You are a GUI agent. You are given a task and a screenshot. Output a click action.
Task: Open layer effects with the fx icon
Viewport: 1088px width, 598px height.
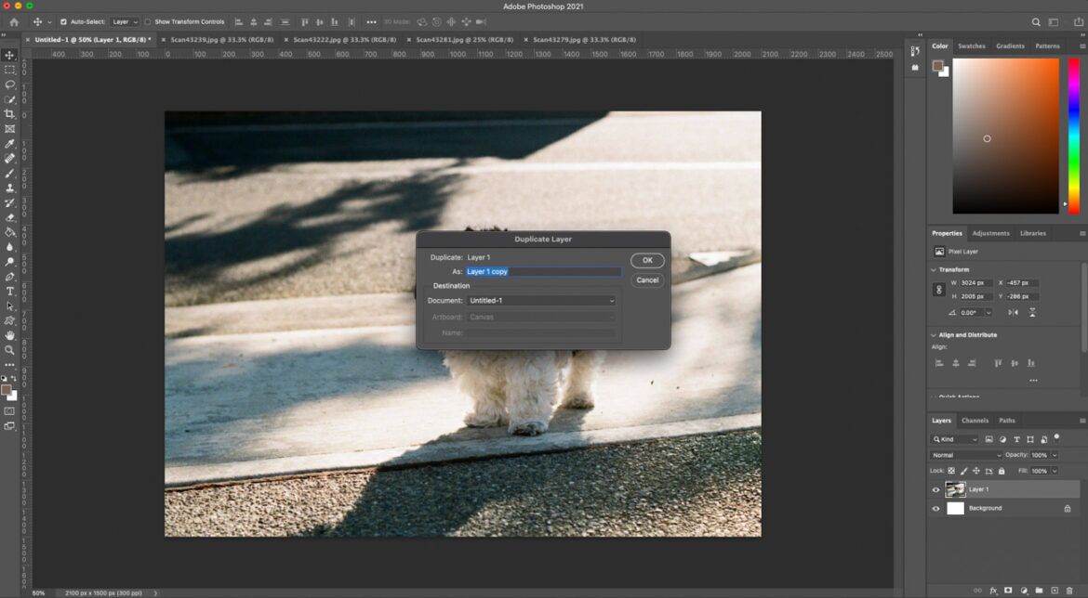[993, 591]
